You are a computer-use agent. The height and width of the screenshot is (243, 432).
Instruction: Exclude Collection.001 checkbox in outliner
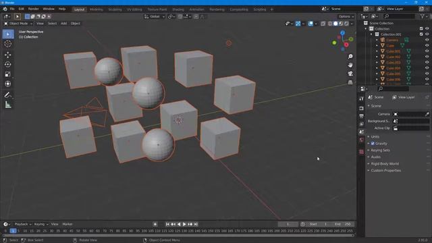pyautogui.click(x=421, y=34)
